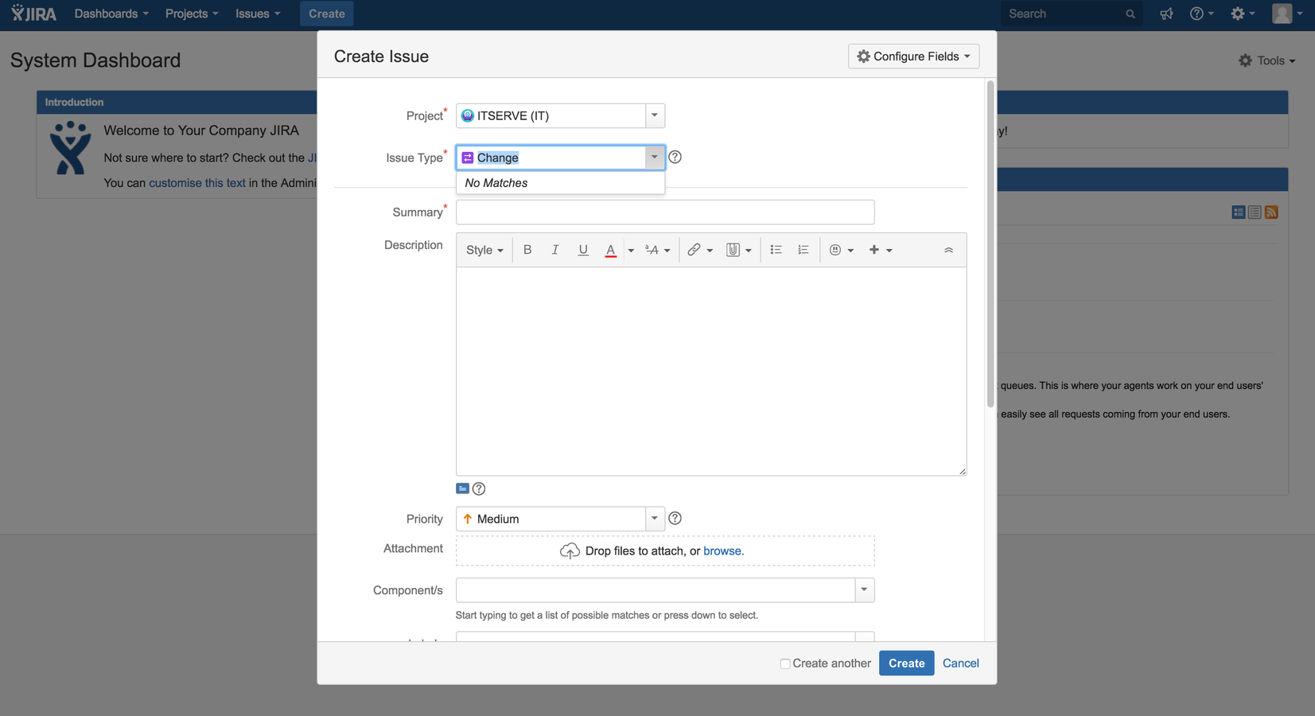This screenshot has width=1315, height=716.
Task: Click into the Summary field
Action: pyautogui.click(x=665, y=212)
